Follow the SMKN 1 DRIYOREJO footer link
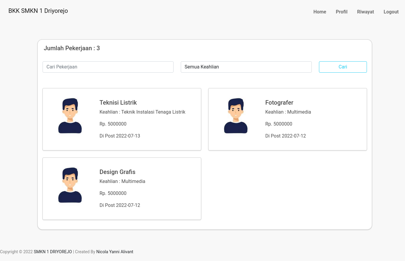 tap(53, 252)
